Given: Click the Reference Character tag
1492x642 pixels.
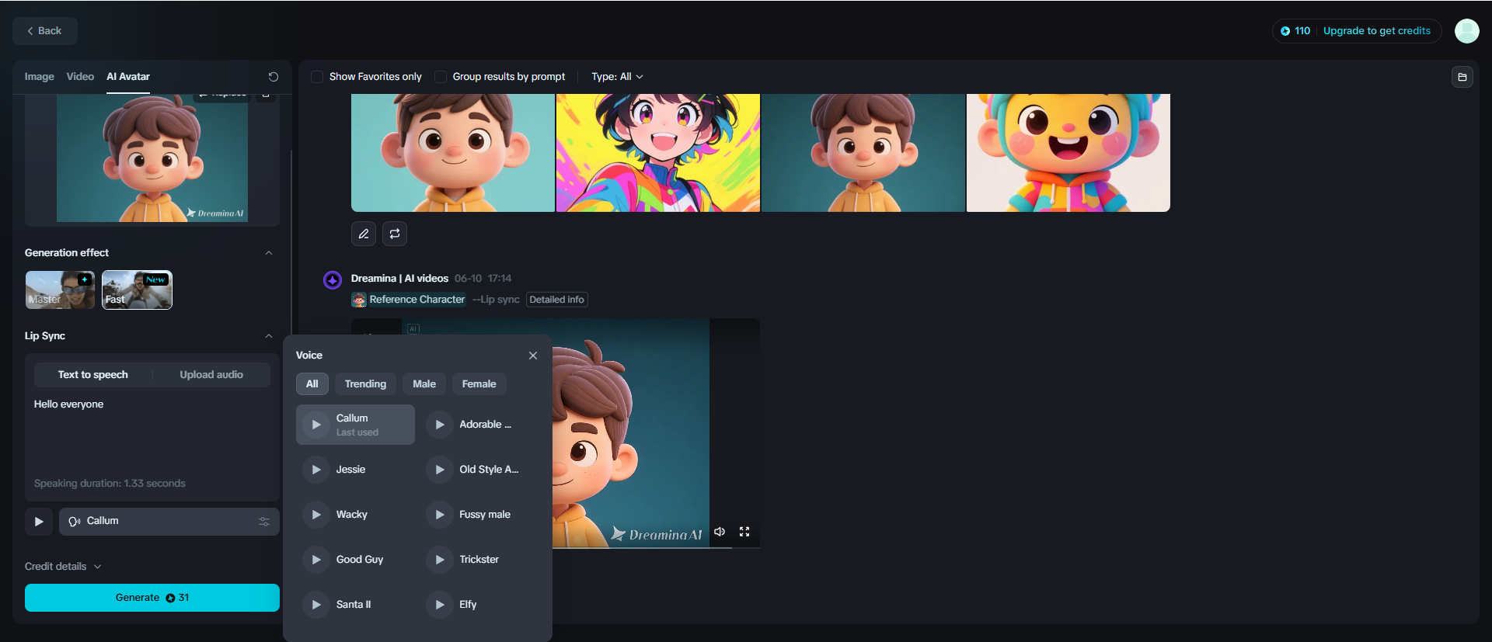Looking at the screenshot, I should click(409, 300).
